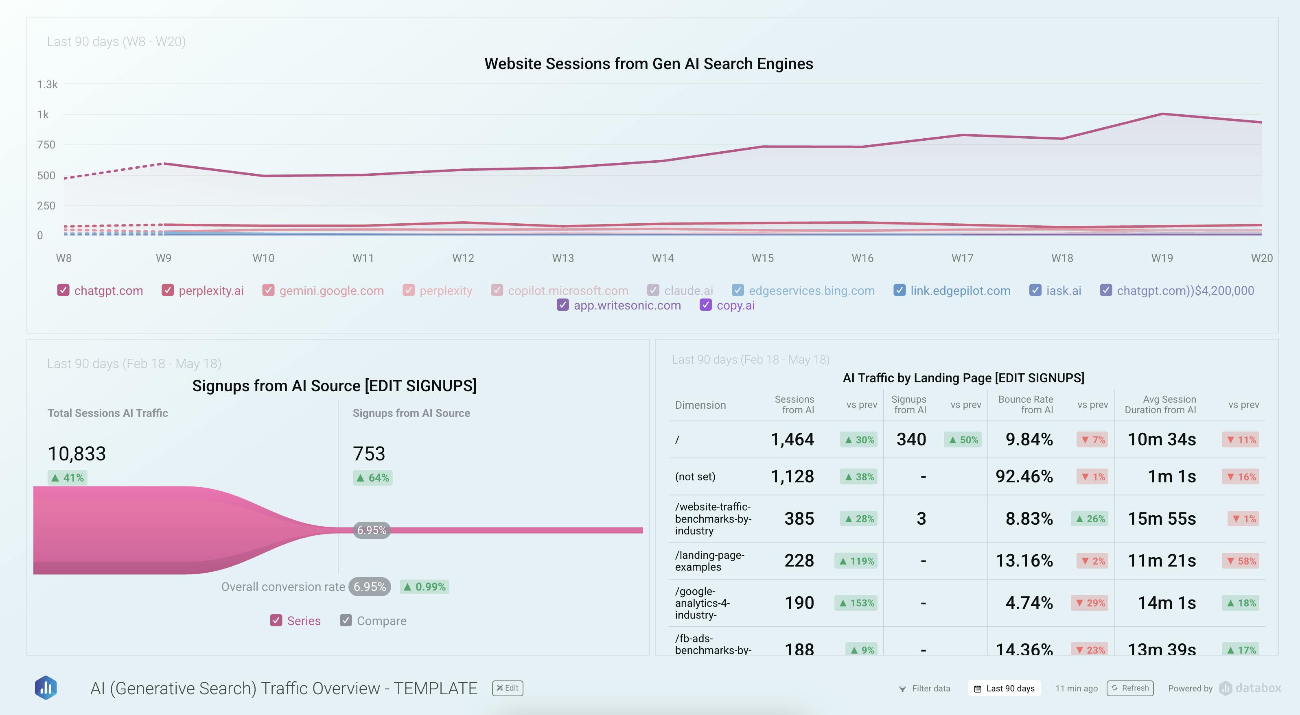
Task: Select /google-analytics-4-industry- row label
Action: (x=703, y=603)
